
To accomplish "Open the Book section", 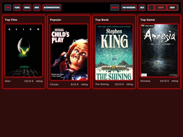I will pos(37,7).
